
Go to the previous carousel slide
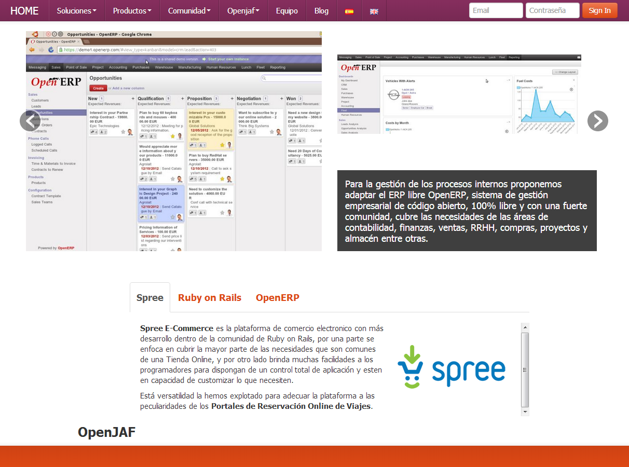[x=30, y=121]
